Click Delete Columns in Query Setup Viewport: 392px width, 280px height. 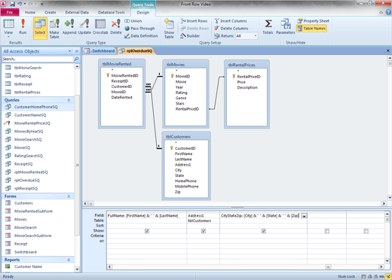pyautogui.click(x=231, y=29)
